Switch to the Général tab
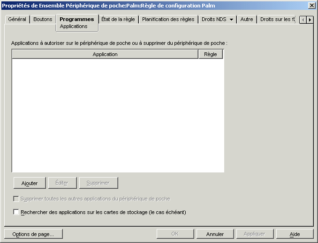Screen dimensions: 318x243 tap(17, 19)
